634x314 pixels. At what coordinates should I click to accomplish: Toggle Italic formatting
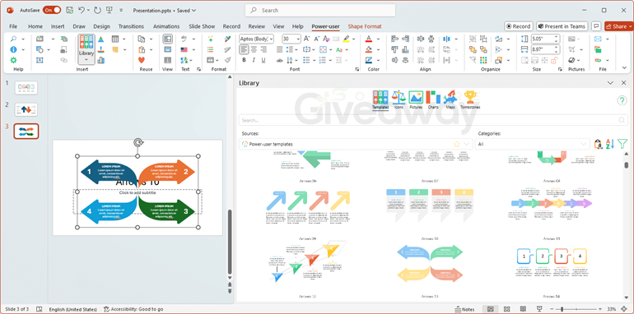(254, 60)
